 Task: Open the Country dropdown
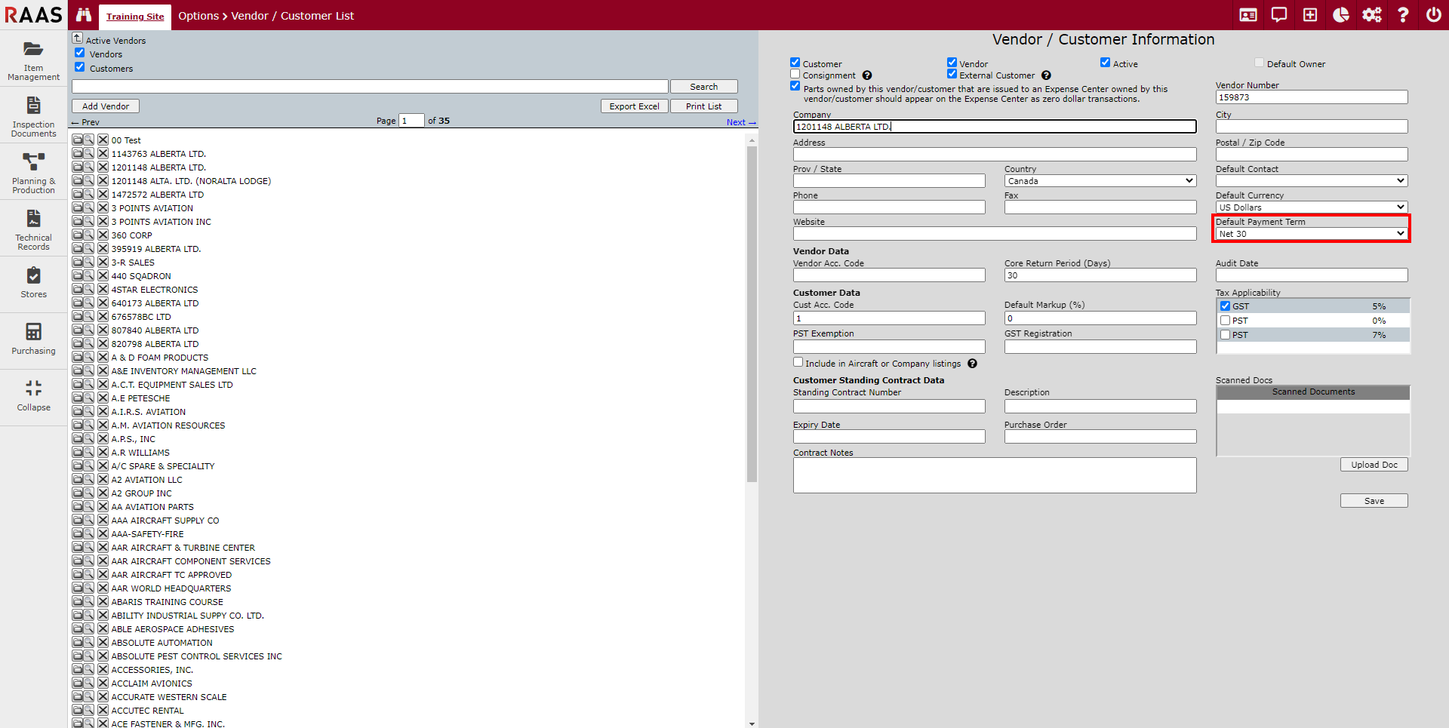pos(1100,181)
